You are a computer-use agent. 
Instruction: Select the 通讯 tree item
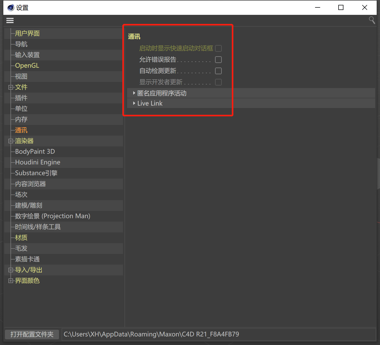(21, 130)
